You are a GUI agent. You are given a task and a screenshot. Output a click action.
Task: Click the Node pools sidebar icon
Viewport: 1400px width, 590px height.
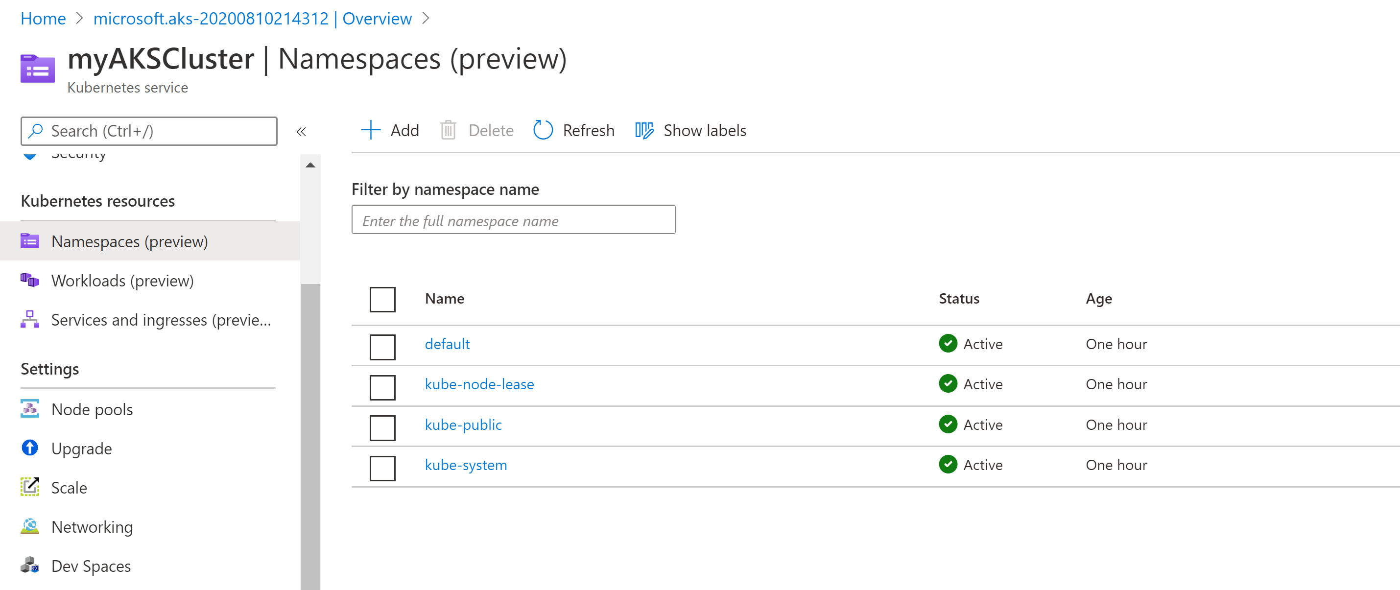click(30, 408)
